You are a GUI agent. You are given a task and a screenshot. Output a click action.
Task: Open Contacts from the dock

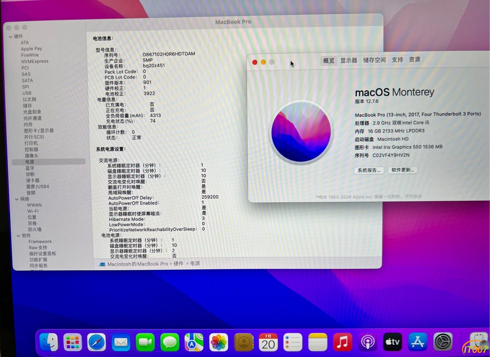244,342
